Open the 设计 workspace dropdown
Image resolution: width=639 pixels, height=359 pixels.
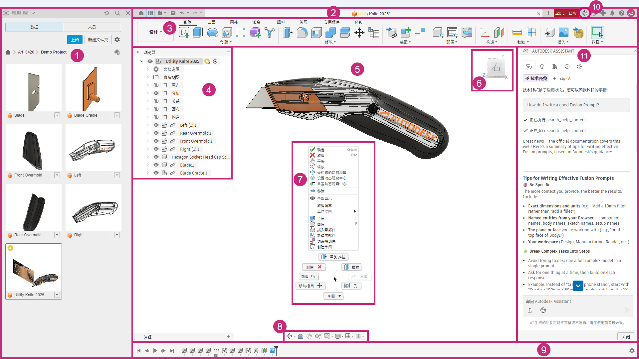pos(155,32)
